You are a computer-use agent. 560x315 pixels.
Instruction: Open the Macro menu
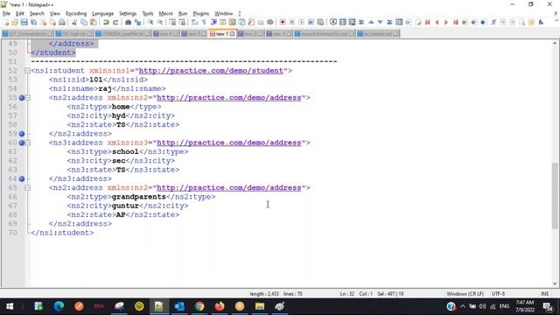click(165, 14)
